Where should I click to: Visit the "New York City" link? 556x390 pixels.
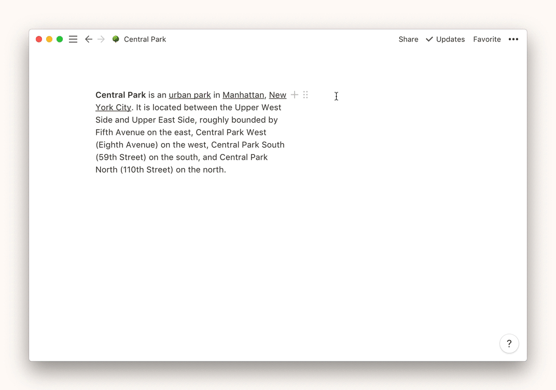click(277, 95)
